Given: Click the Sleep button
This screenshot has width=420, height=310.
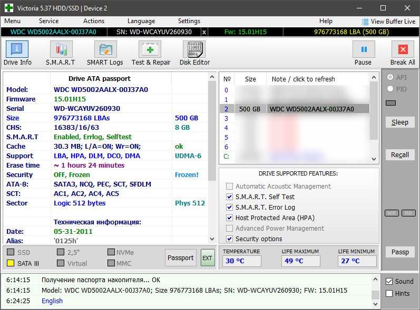Looking at the screenshot, I should [x=400, y=122].
